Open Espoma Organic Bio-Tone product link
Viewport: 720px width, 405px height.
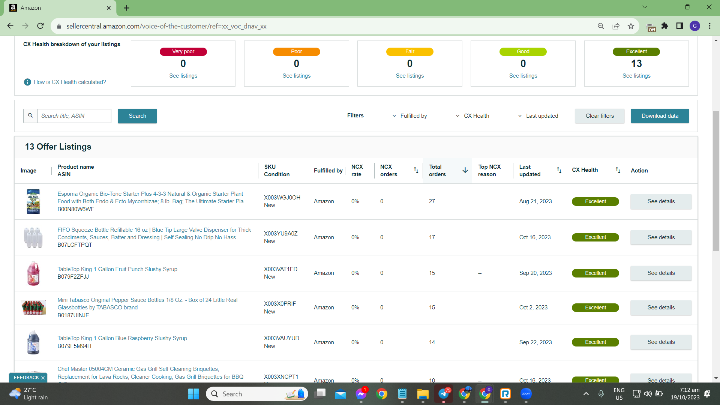(150, 198)
